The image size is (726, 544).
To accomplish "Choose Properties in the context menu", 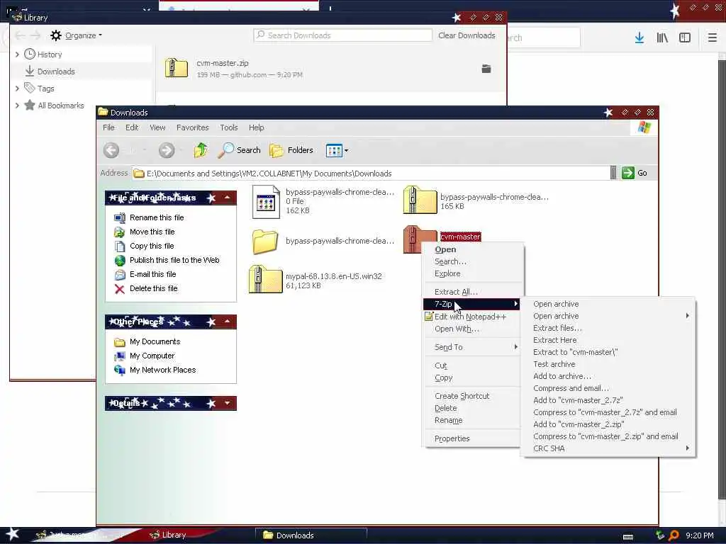I will 452,438.
